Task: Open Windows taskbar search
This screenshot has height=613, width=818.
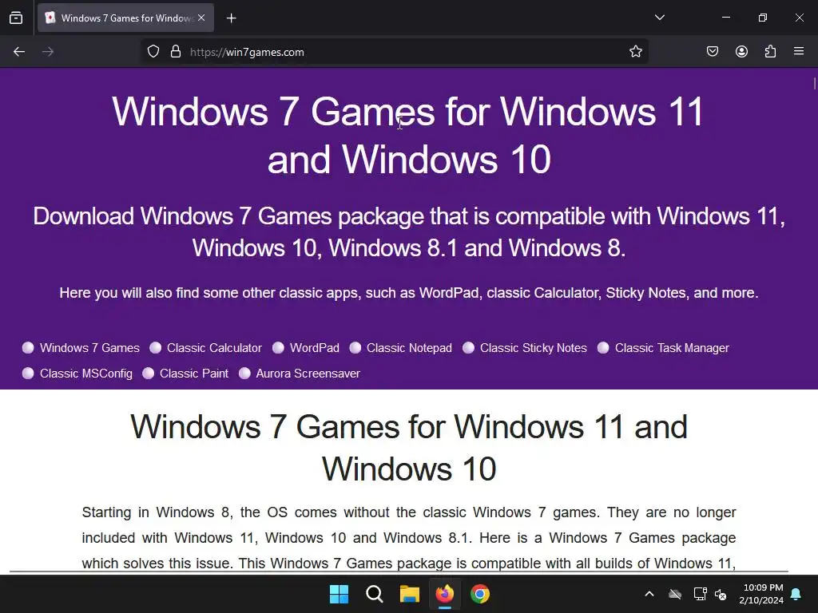Action: click(x=374, y=594)
